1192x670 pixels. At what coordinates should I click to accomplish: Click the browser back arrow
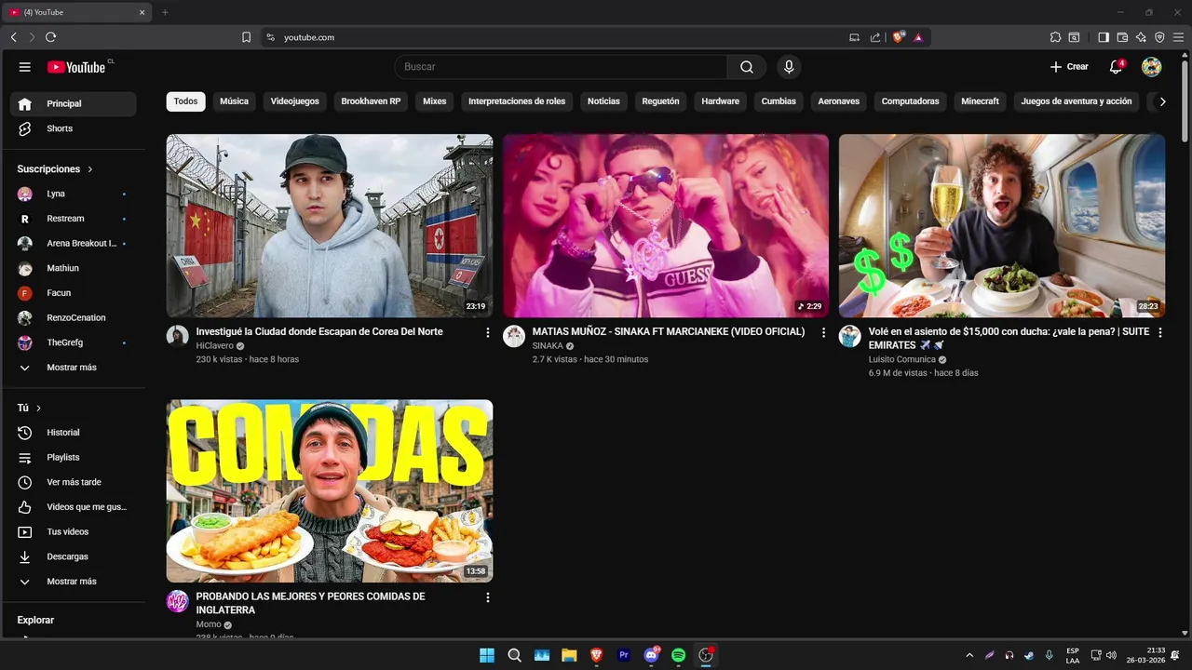coord(13,37)
